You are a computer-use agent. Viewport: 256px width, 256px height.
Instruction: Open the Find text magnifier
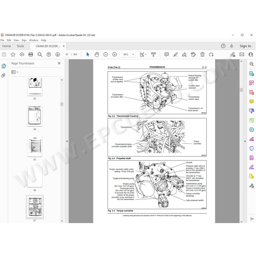click(39, 54)
